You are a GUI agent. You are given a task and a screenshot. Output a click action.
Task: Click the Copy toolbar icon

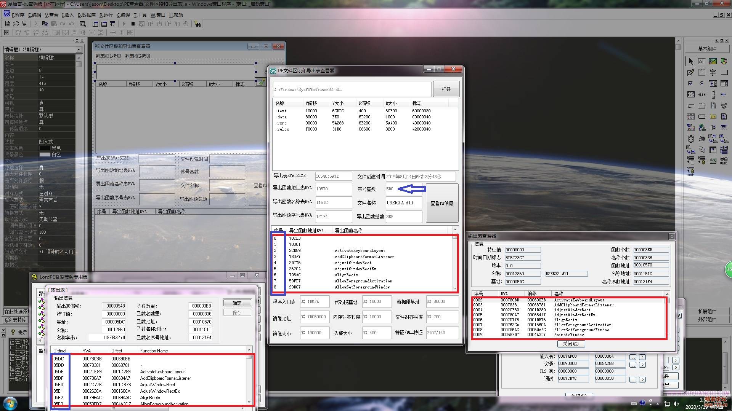click(x=45, y=24)
